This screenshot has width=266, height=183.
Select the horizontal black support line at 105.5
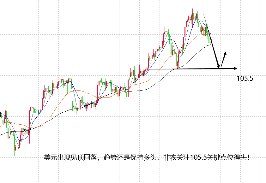click(190, 68)
